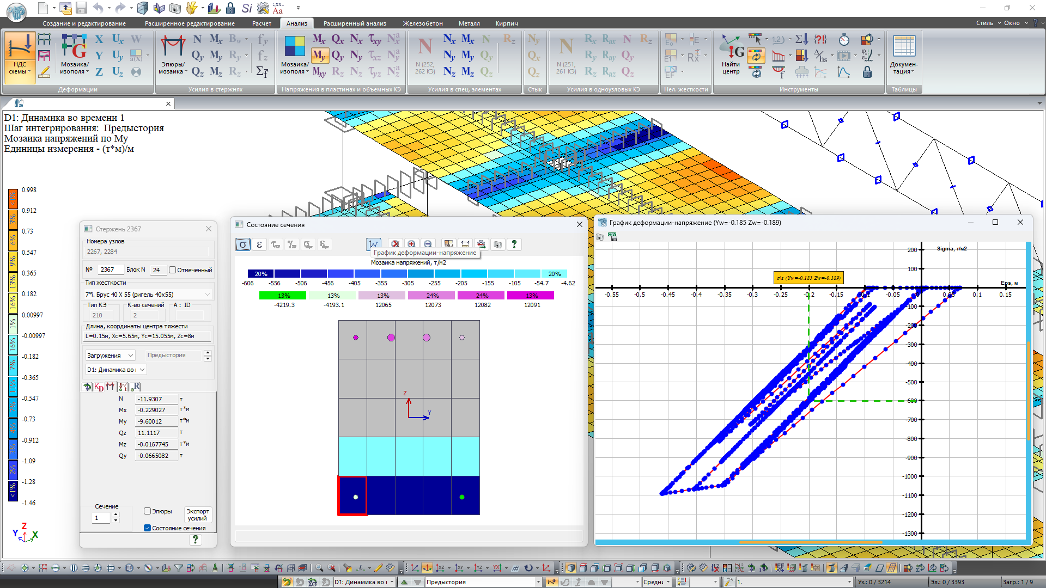Click the dark blue 20% legend swatch
1046x588 pixels.
pos(260,274)
